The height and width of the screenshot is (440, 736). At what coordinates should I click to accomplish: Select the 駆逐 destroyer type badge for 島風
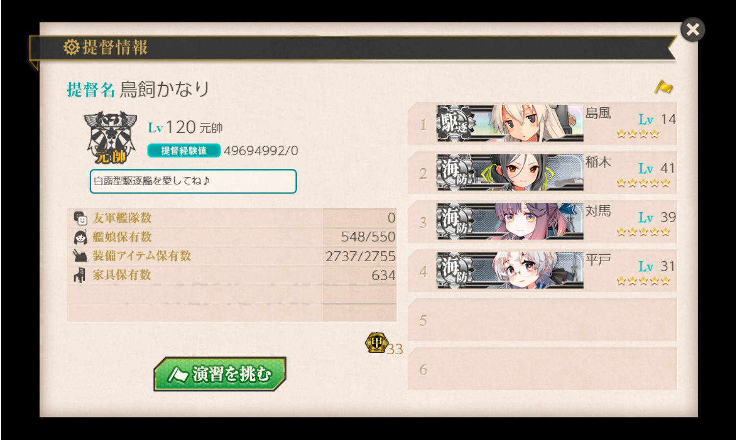pyautogui.click(x=456, y=123)
